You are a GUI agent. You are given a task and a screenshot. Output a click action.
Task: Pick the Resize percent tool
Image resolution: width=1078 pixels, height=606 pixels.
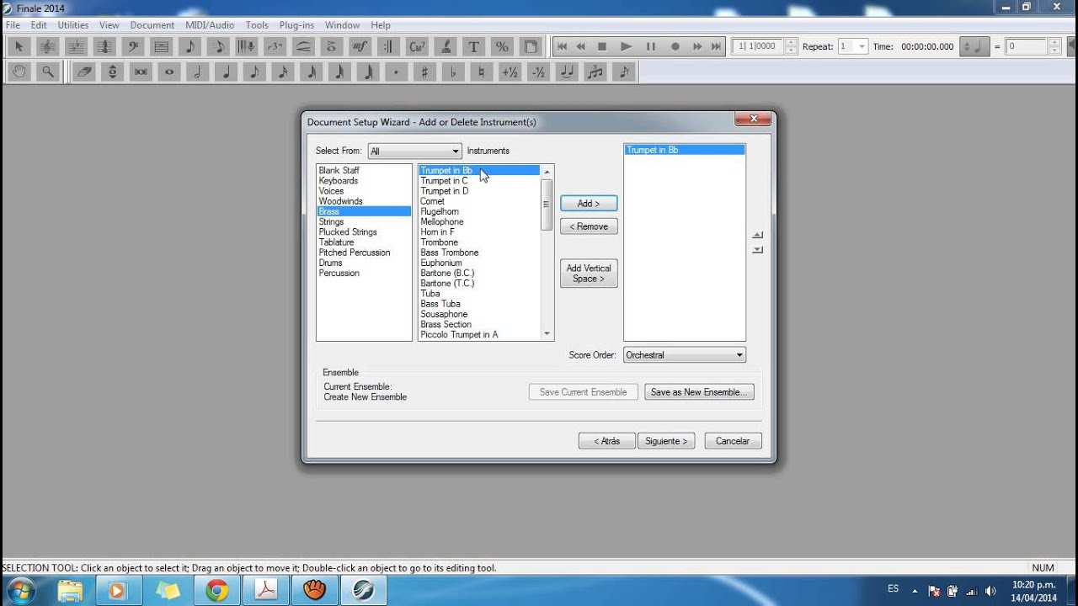tap(502, 47)
